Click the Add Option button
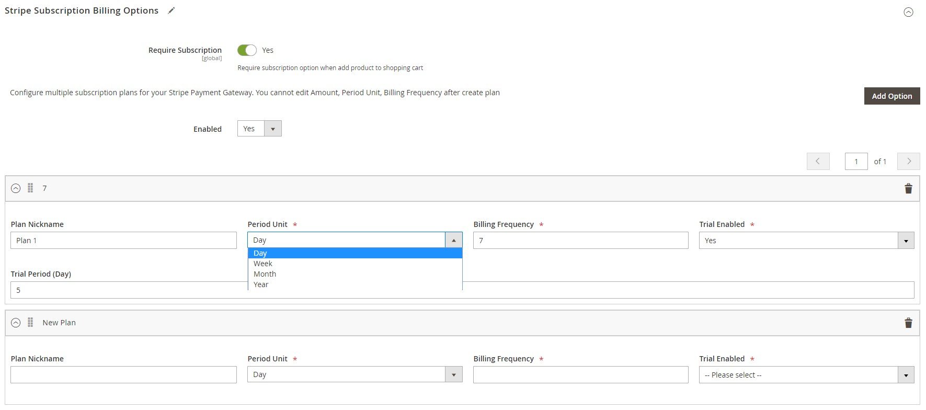Screen dimensions: 926x410 coord(892,96)
